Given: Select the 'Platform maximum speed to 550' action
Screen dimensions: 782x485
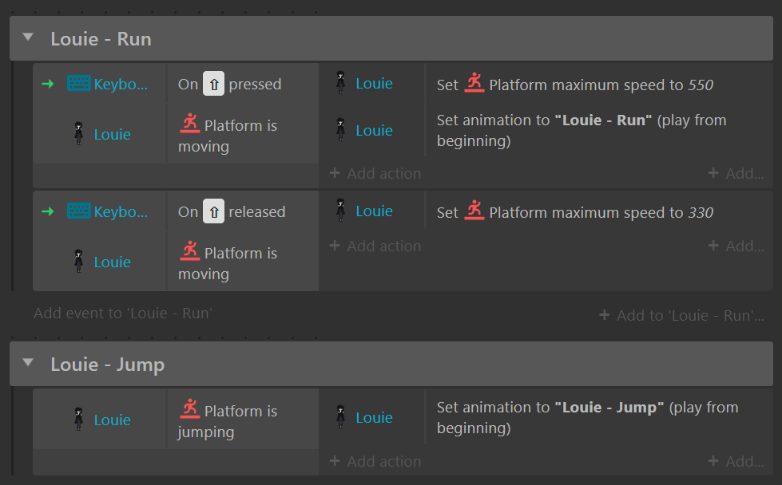Looking at the screenshot, I should click(575, 85).
